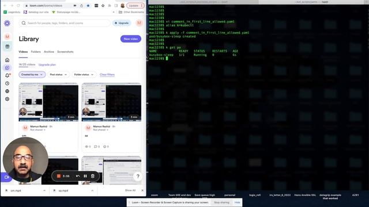Expand Not shared dropdown on the first video card

pos(37,130)
